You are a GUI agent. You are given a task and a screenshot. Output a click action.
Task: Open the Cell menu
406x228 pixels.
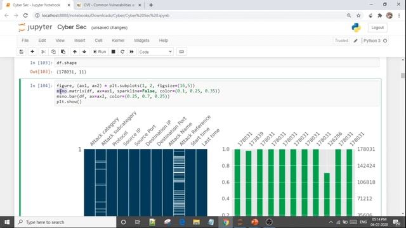coord(98,41)
